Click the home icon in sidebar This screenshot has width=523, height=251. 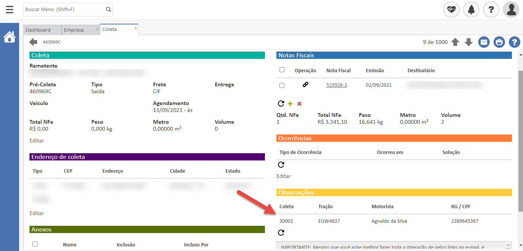(10, 37)
